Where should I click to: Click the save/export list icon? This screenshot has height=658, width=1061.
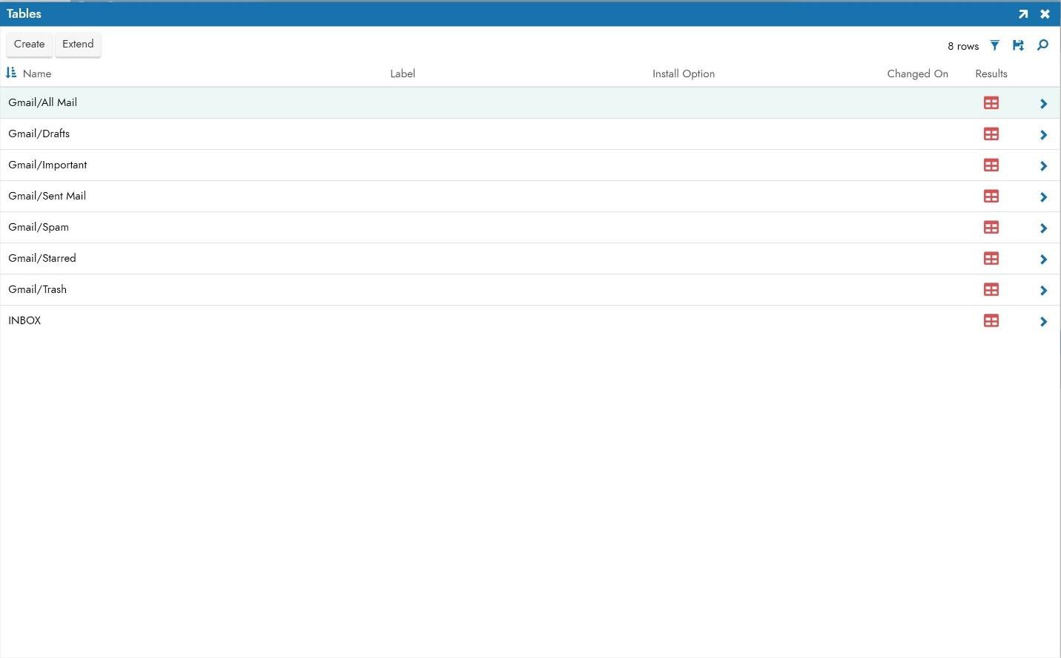click(x=1018, y=46)
